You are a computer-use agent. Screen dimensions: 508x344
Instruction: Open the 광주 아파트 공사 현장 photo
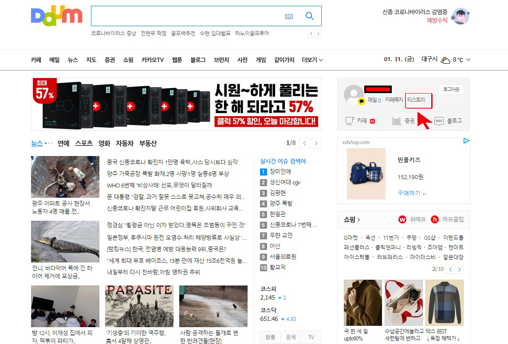pyautogui.click(x=65, y=177)
